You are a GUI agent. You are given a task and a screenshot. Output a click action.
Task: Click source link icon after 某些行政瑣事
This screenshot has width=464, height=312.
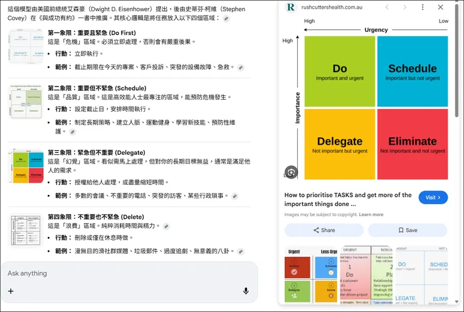tap(235, 196)
